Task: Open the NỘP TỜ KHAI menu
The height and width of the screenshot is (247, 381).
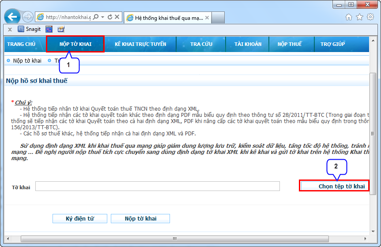Action: pos(75,44)
